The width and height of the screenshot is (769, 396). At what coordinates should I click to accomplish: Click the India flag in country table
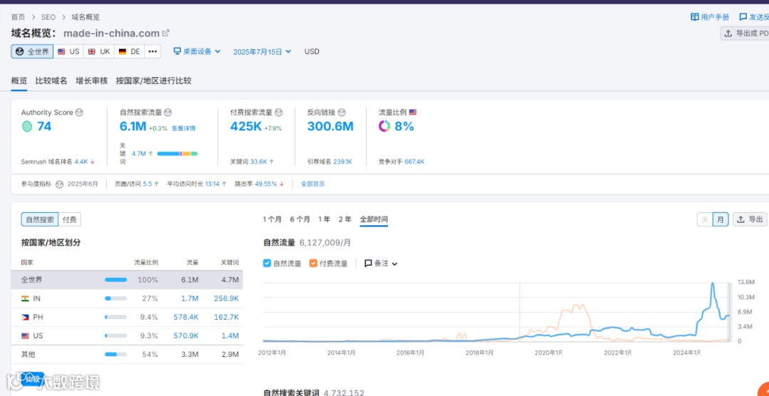[x=25, y=298]
